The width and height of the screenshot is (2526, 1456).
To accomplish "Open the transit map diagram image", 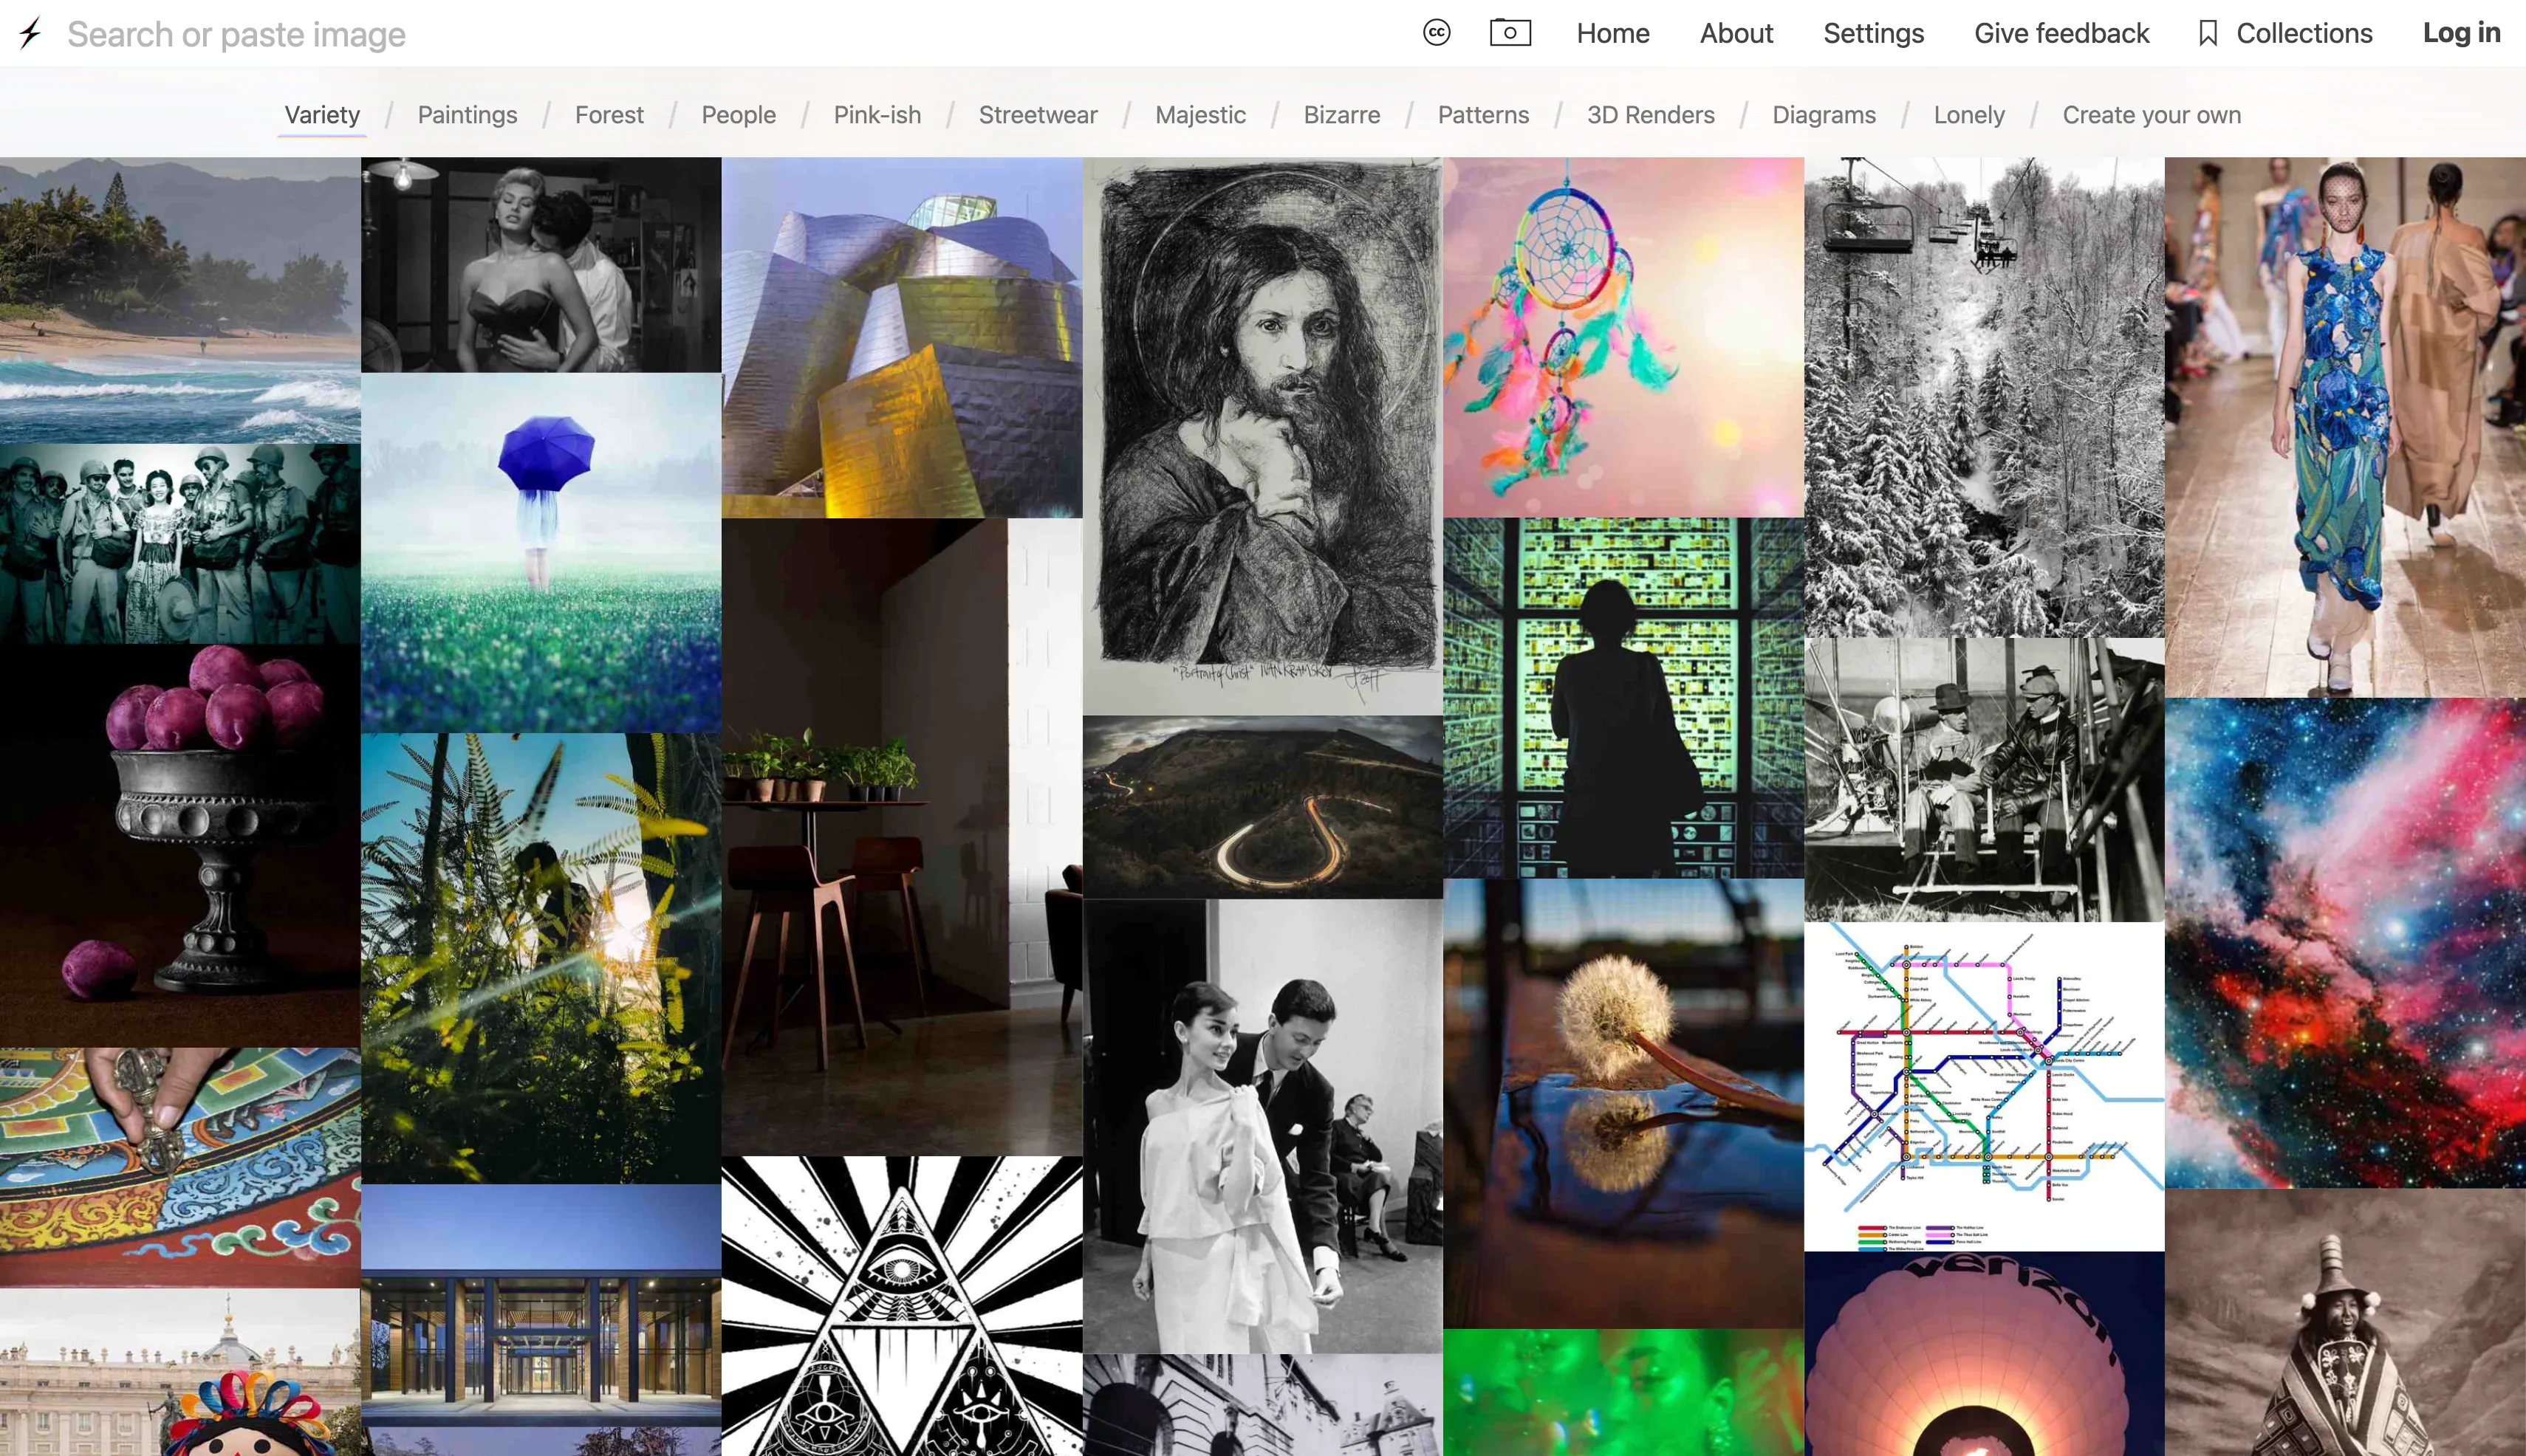I will coord(1983,1085).
